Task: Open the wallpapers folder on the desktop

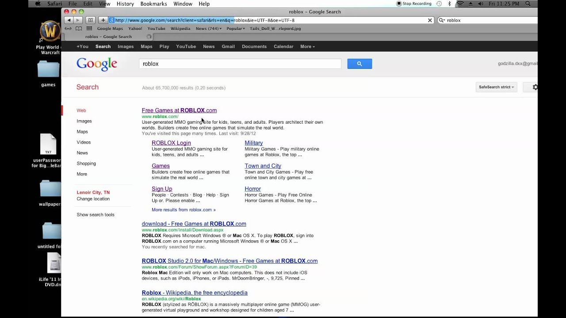Action: tap(50, 189)
